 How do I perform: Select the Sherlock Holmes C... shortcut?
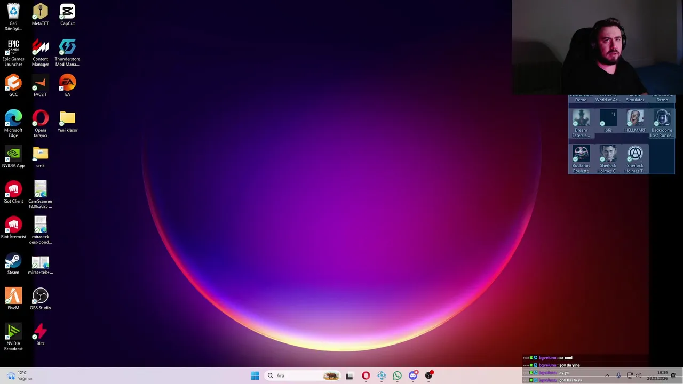click(x=608, y=159)
